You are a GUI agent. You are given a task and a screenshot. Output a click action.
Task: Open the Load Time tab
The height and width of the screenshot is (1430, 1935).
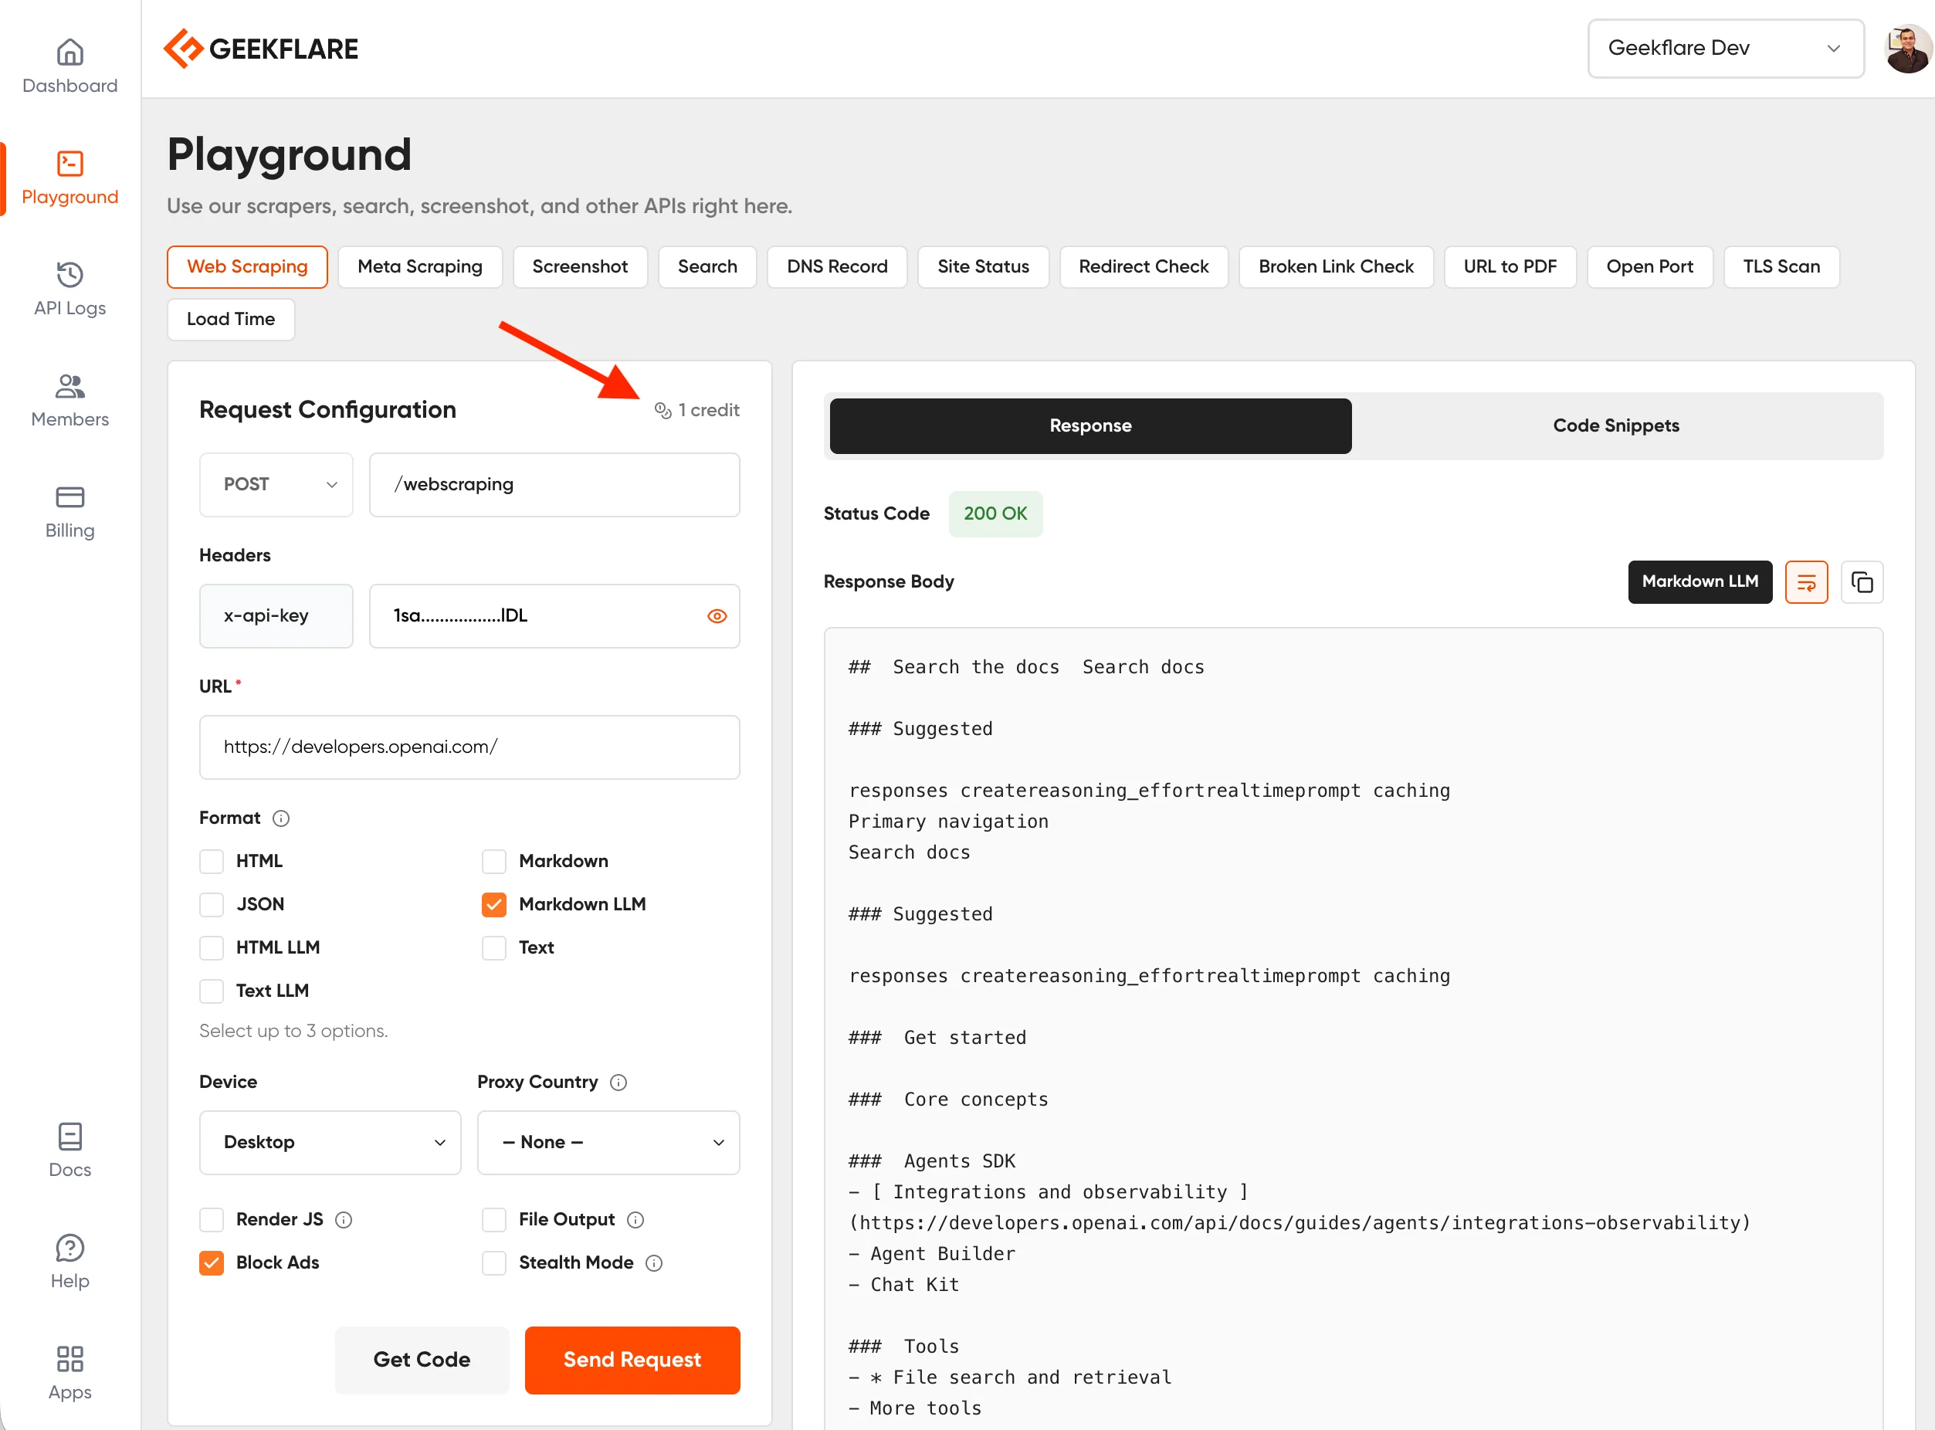(231, 320)
